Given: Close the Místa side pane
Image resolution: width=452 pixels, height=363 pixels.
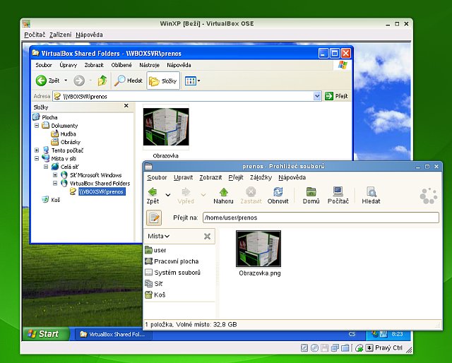Looking at the screenshot, I should [x=207, y=237].
